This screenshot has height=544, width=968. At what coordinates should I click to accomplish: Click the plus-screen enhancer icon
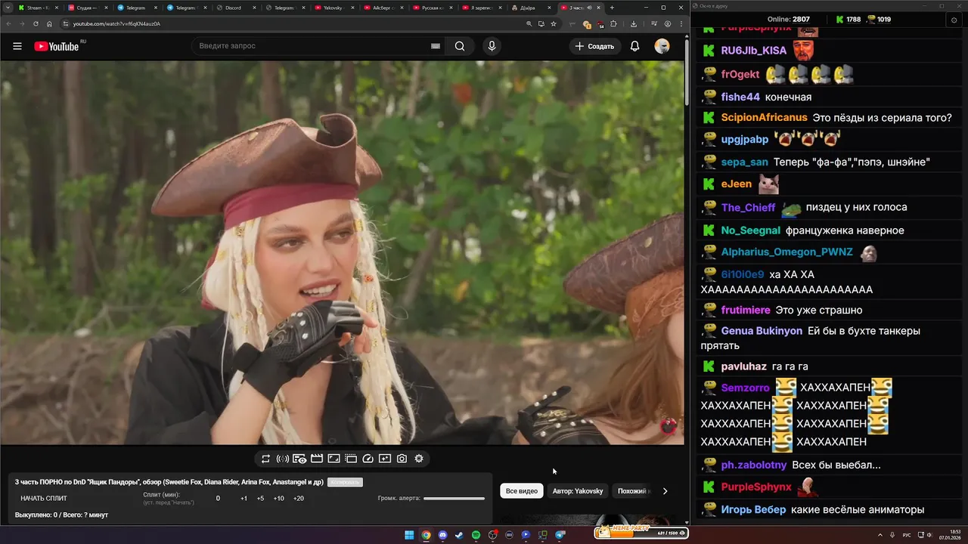[x=385, y=459]
